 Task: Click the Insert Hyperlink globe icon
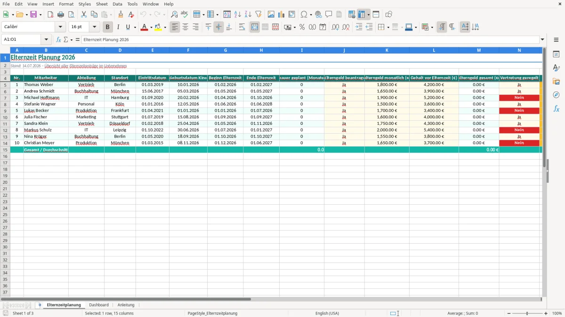point(318,15)
